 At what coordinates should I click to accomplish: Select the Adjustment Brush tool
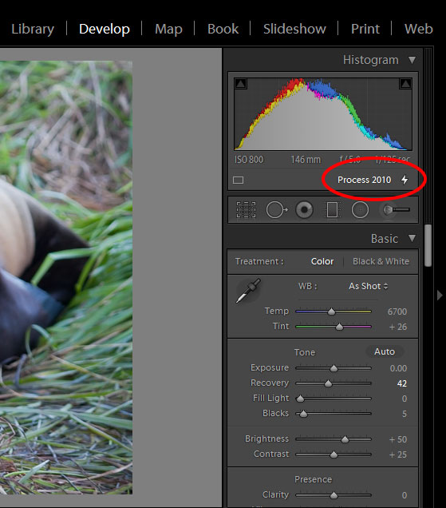395,209
